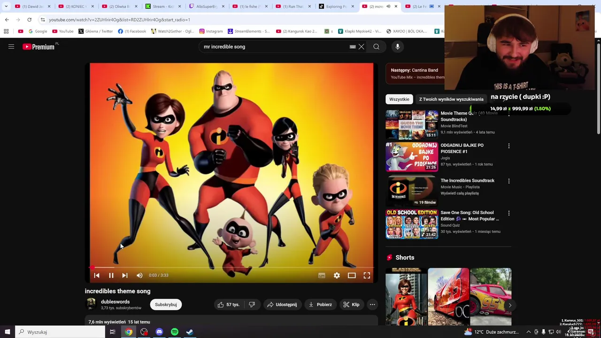The image size is (601, 338).
Task: Open Movie Theme Quiz video thumbnail
Action: pyautogui.click(x=412, y=124)
